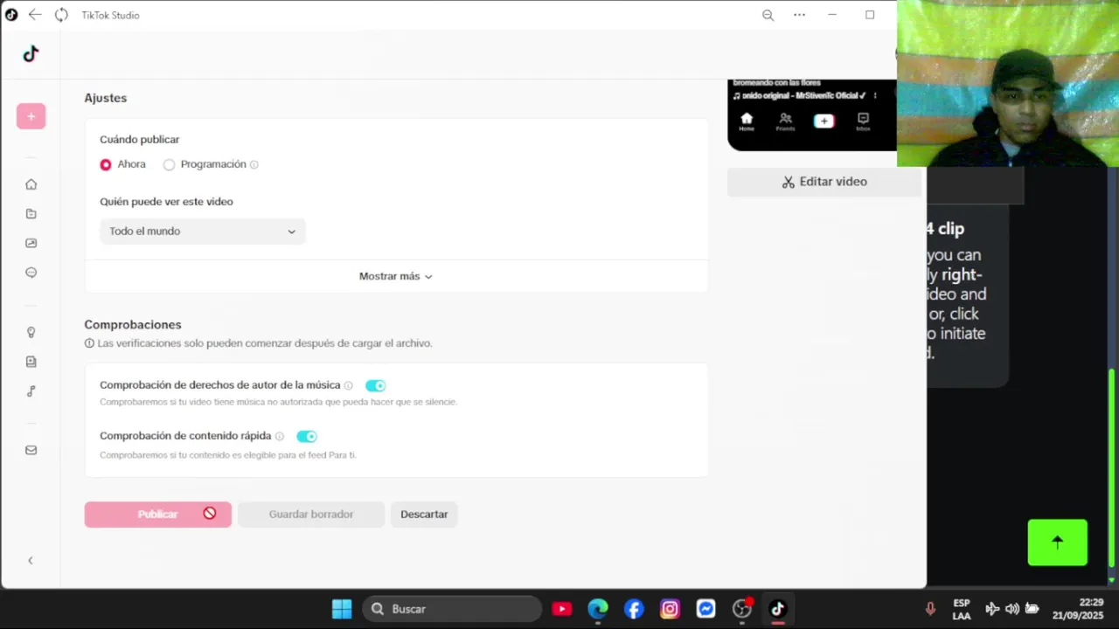Open Messenger from the taskbar
Image resolution: width=1119 pixels, height=629 pixels.
tap(705, 609)
